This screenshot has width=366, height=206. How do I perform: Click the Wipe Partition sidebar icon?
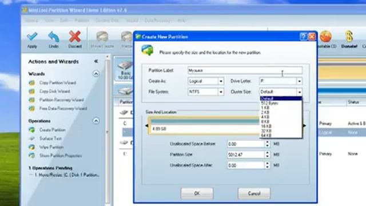(x=32, y=147)
